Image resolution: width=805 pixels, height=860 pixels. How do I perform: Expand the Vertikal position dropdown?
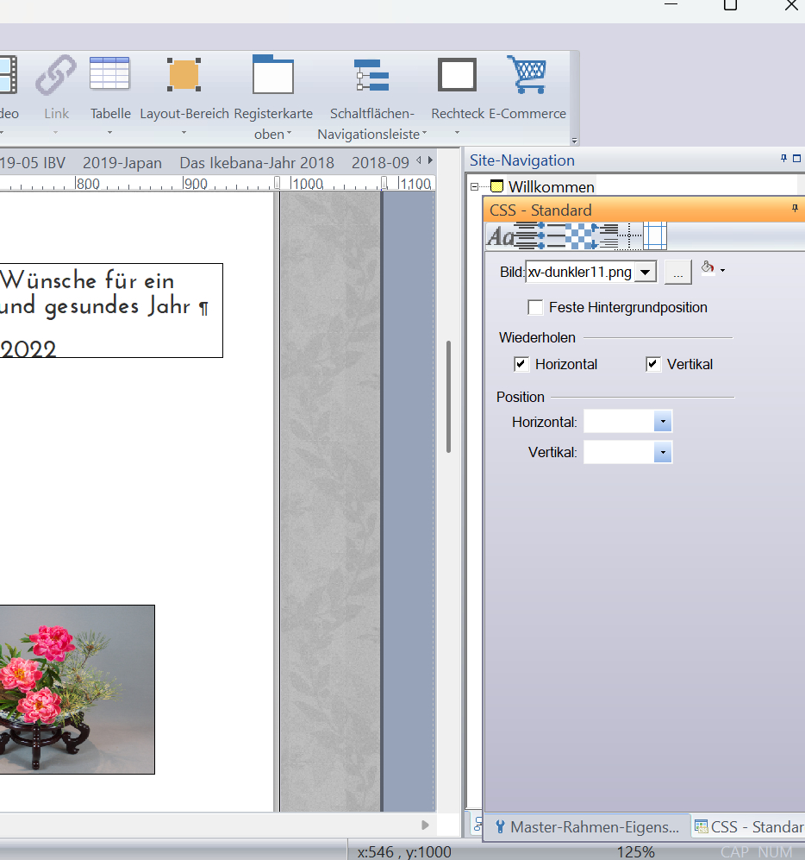point(662,452)
